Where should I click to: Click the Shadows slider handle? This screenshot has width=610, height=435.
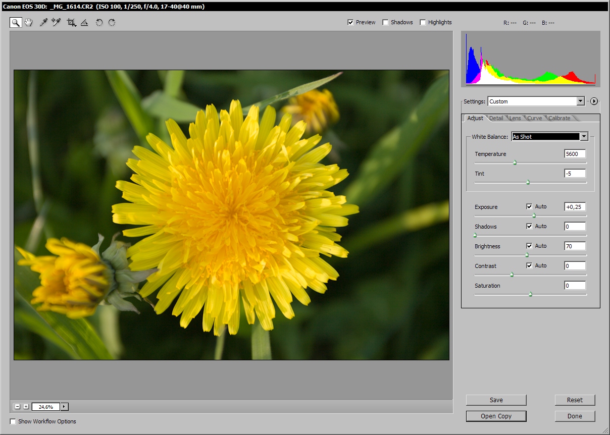click(475, 235)
